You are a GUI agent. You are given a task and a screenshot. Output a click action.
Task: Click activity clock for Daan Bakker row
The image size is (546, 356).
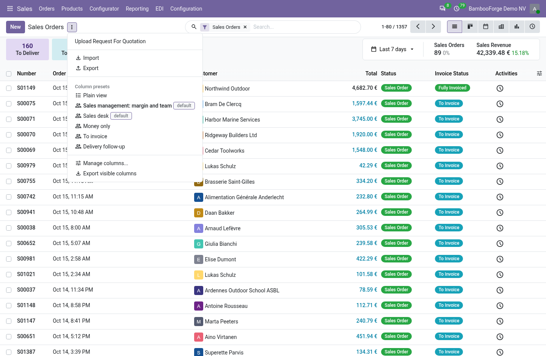[x=500, y=212]
